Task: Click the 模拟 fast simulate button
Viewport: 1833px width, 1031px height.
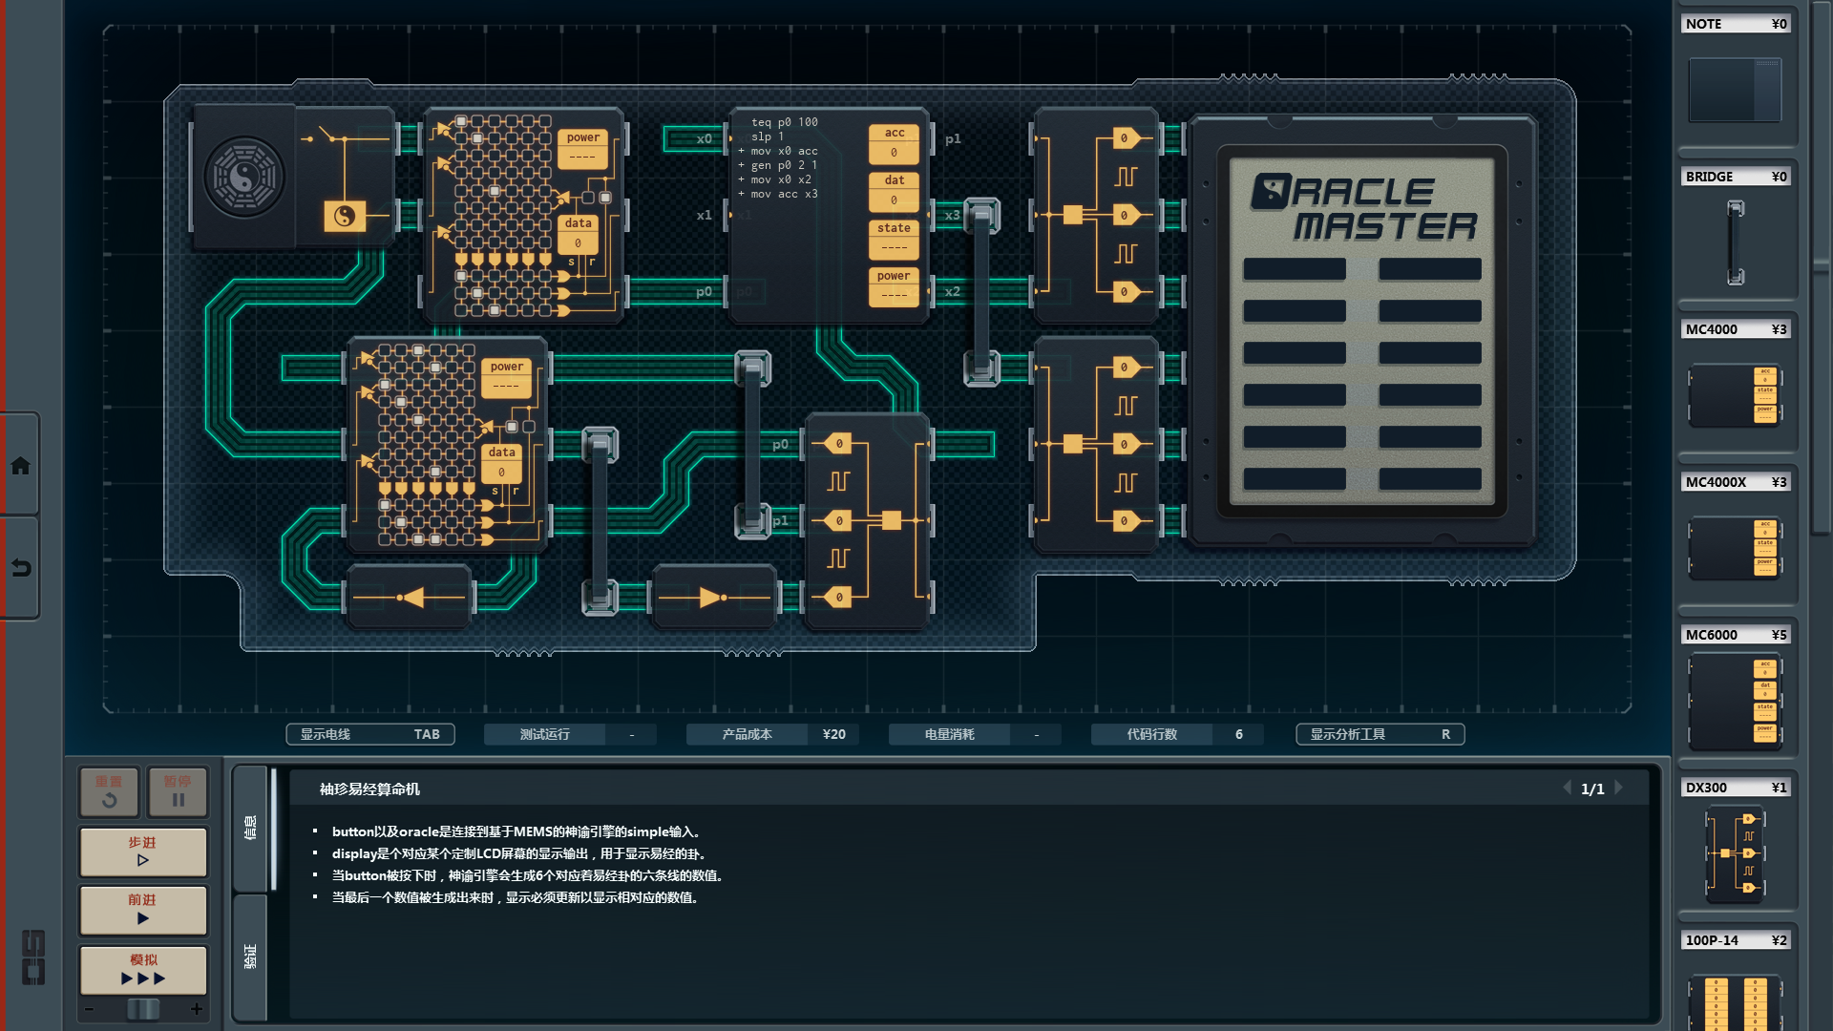Action: [143, 969]
